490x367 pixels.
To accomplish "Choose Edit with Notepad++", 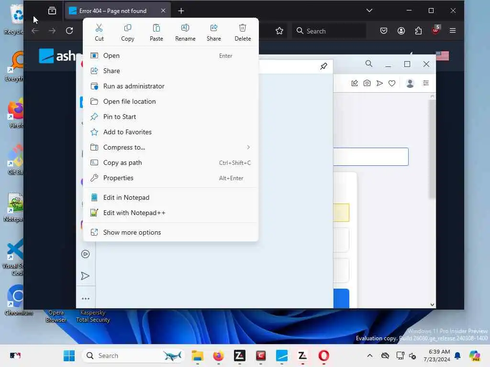I will click(171, 213).
